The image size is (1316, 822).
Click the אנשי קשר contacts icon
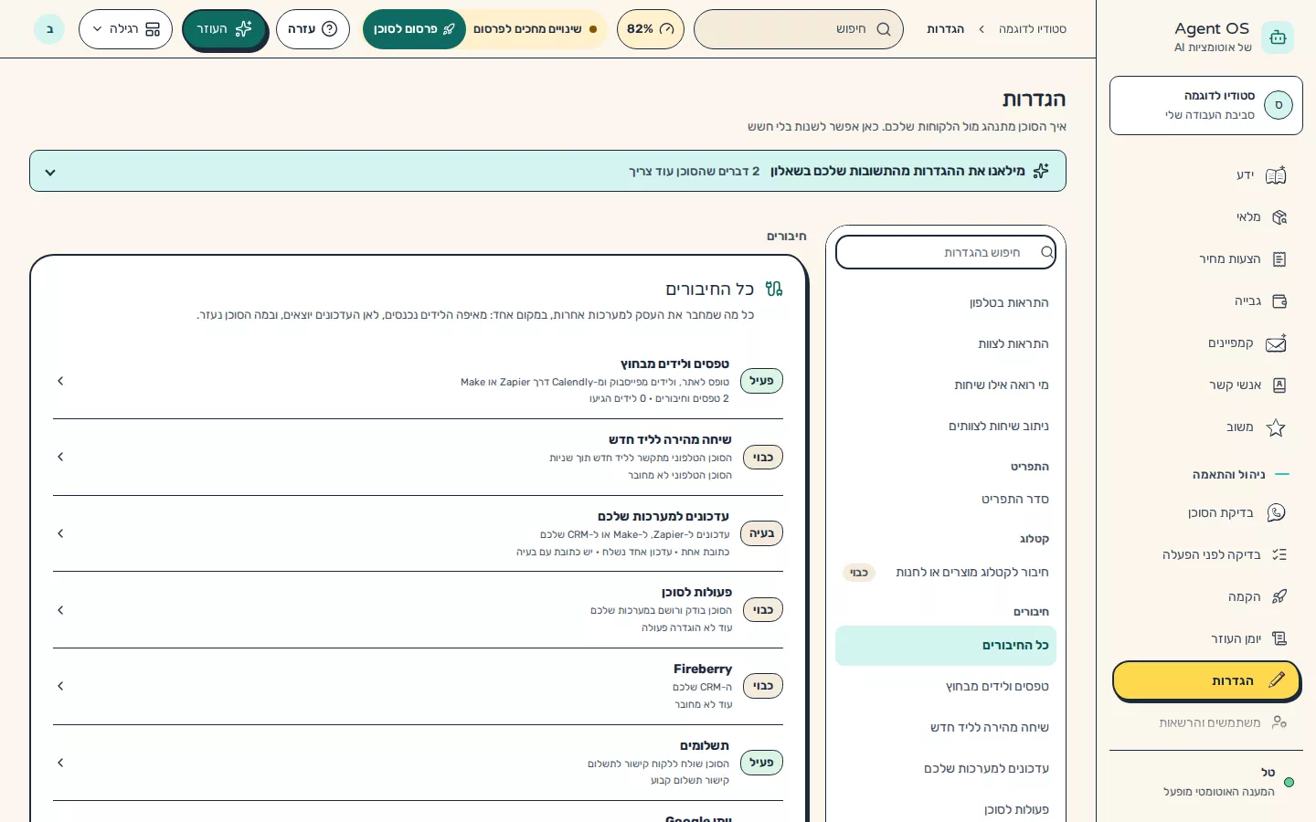pos(1279,385)
